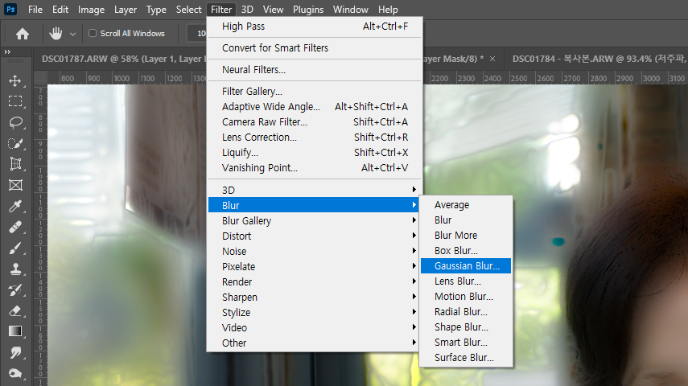Click the Photoshop Ps logo
Image resolution: width=688 pixels, height=386 pixels.
click(10, 9)
